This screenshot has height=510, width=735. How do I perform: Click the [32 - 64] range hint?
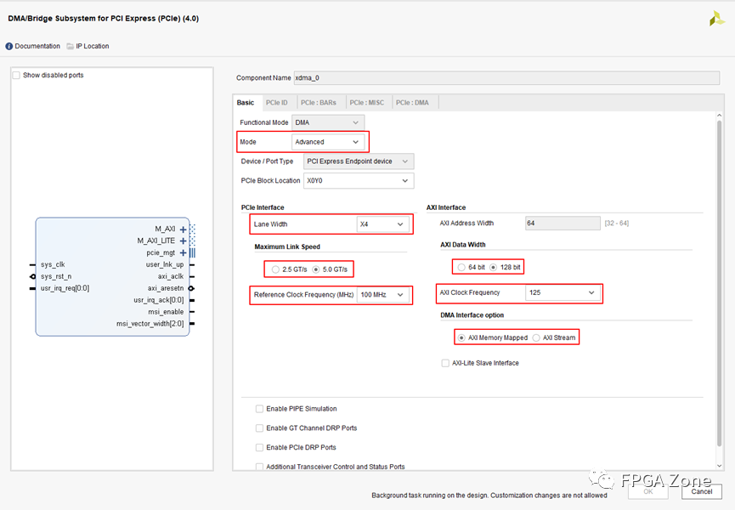point(616,223)
